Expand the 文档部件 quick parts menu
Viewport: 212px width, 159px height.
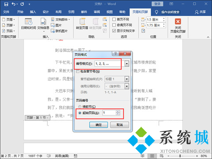61,19
